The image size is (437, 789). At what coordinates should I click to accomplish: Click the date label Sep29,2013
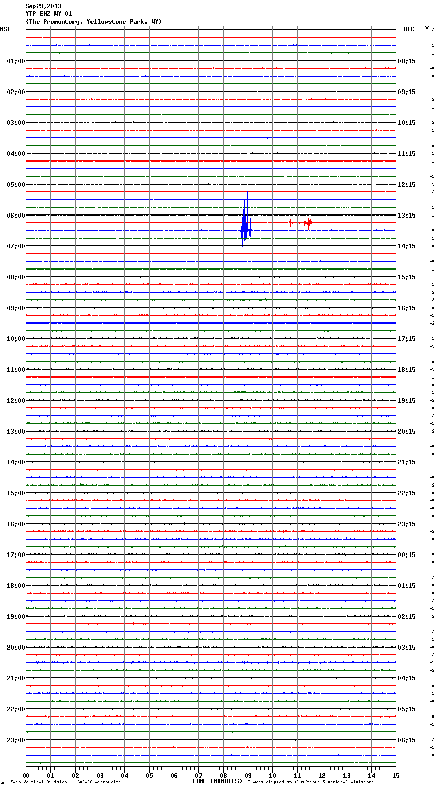point(43,6)
